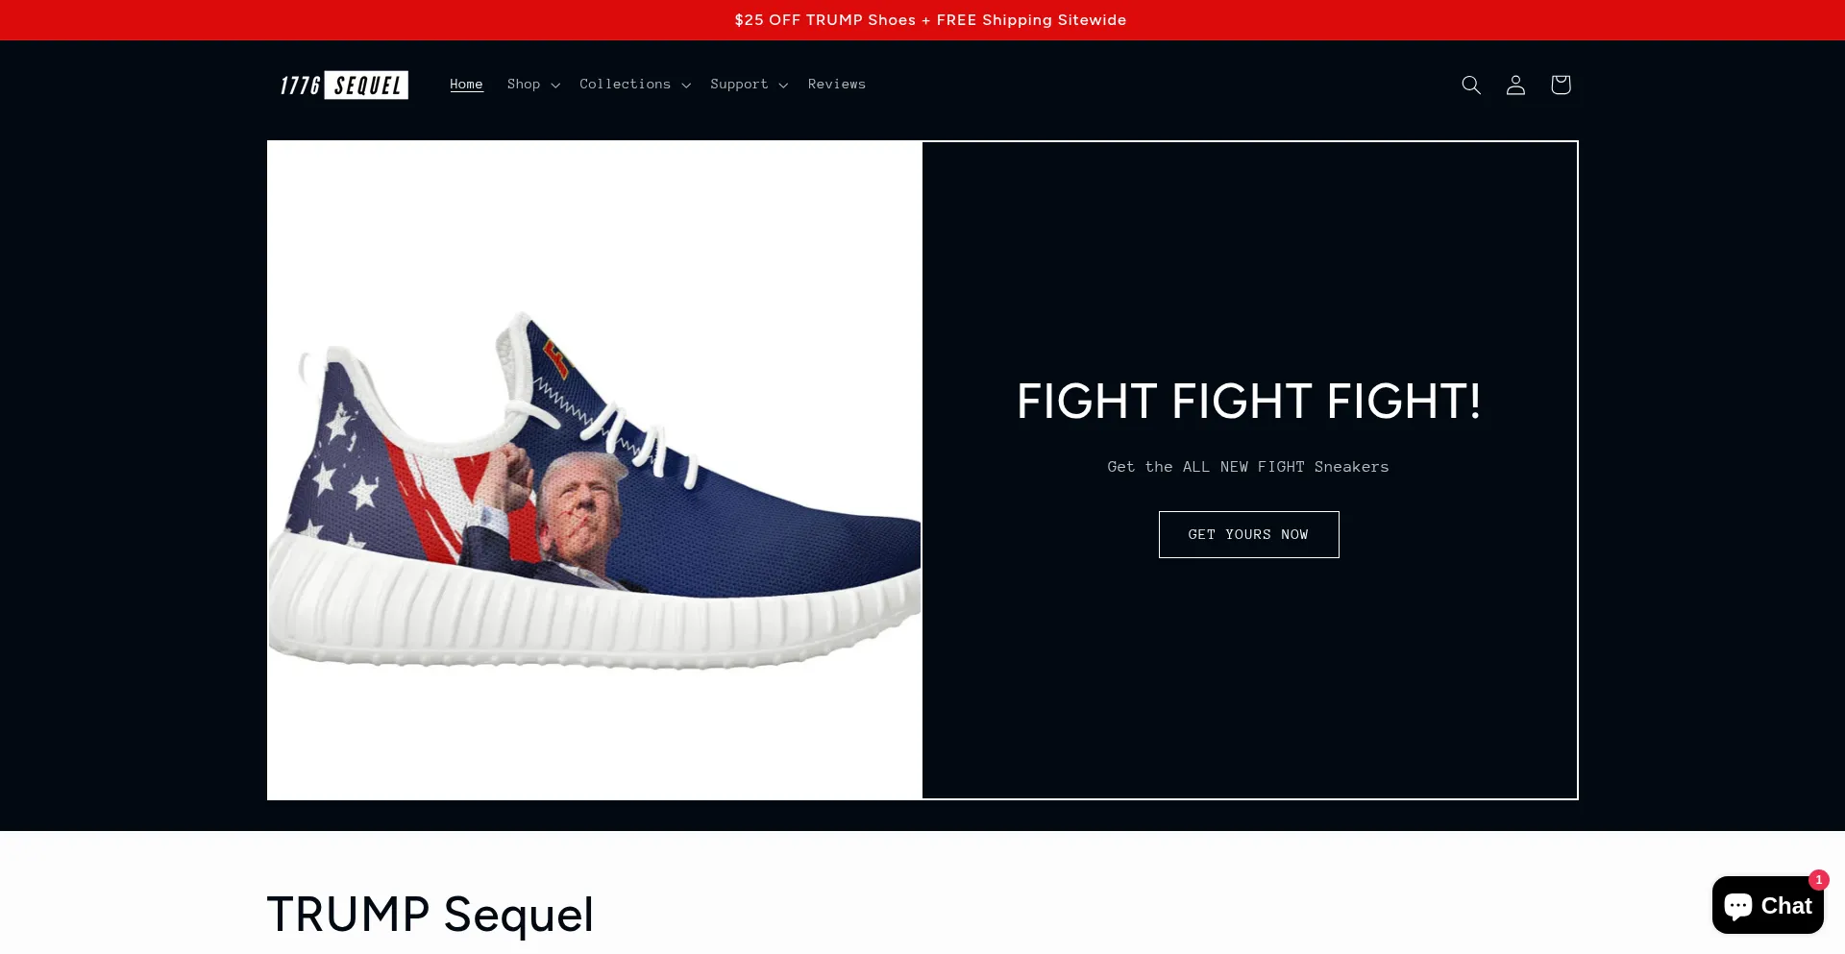This screenshot has width=1845, height=954.
Task: Click the FIGHT sneaker product image
Action: pyautogui.click(x=594, y=470)
